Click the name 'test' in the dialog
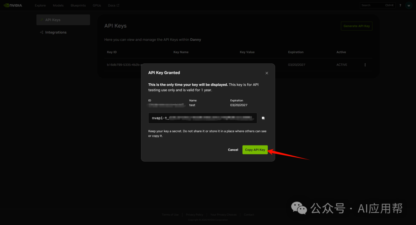 pyautogui.click(x=192, y=105)
